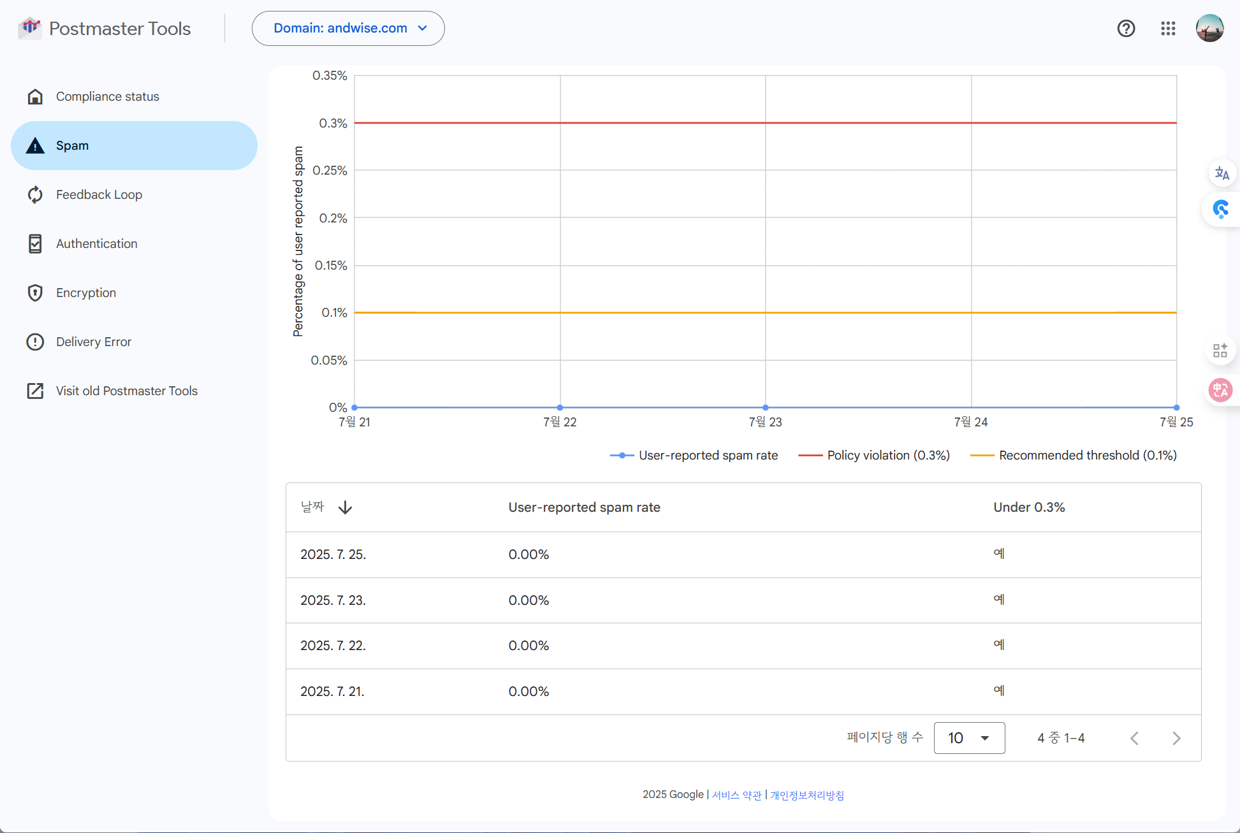Image resolution: width=1240 pixels, height=833 pixels.
Task: Click the terms of service footer link
Action: click(736, 795)
